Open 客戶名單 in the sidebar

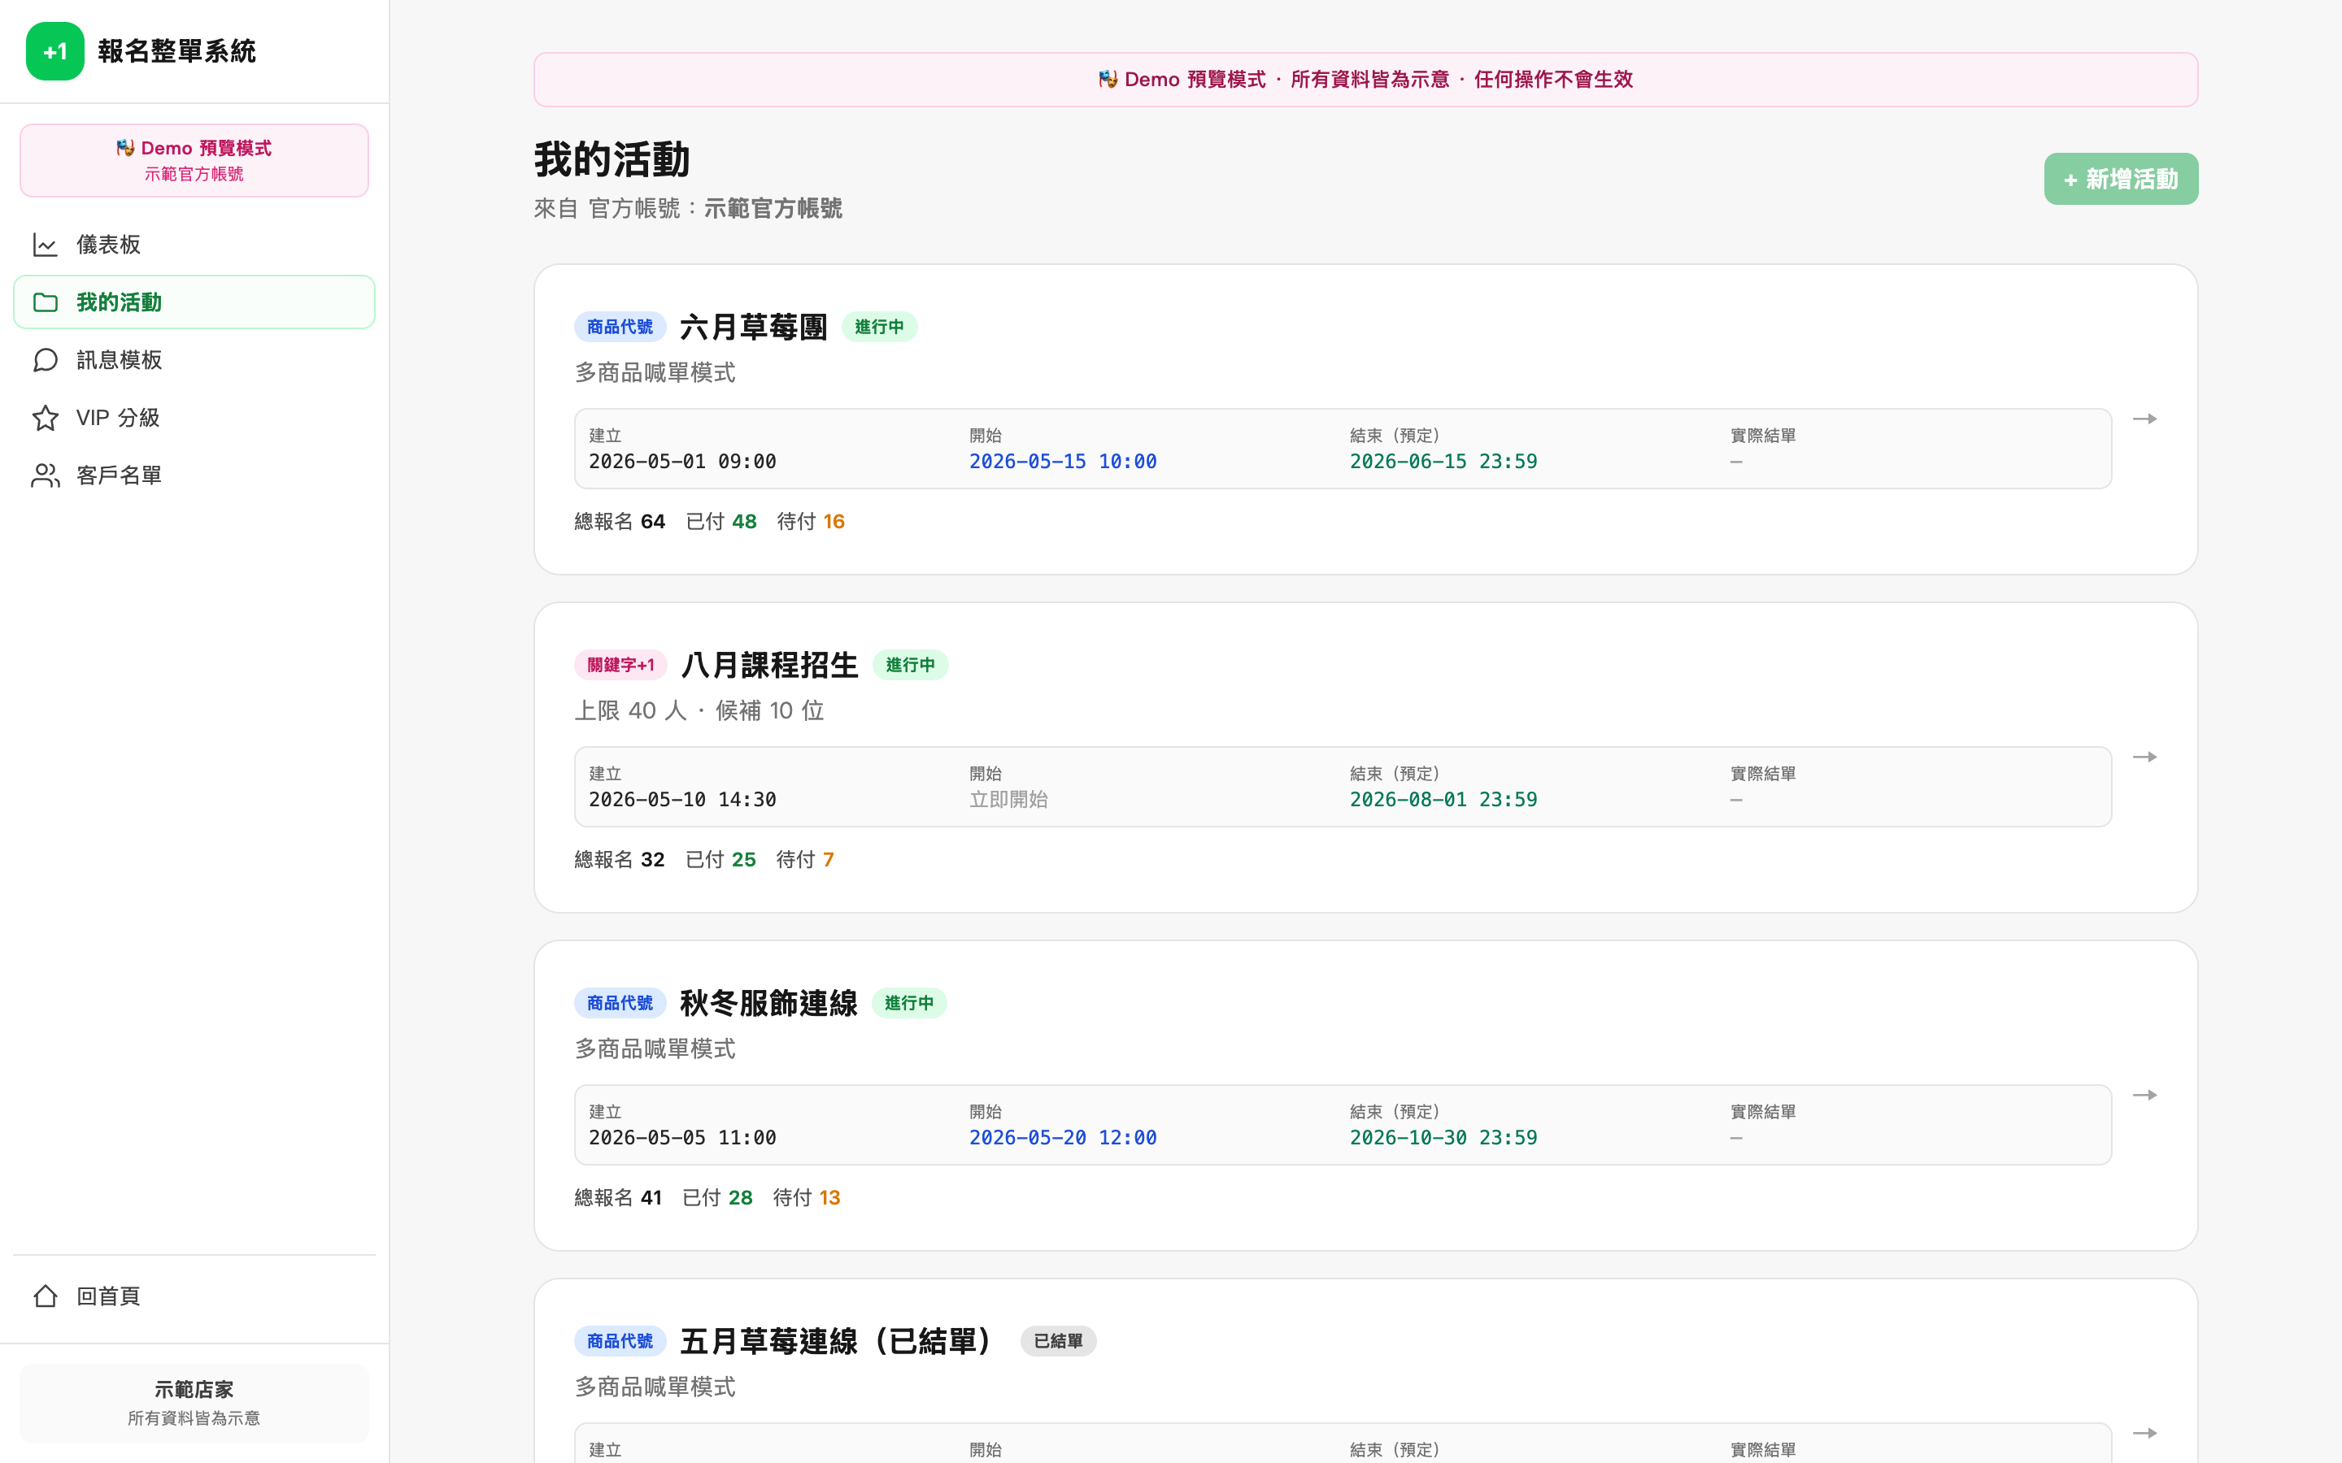tap(194, 475)
